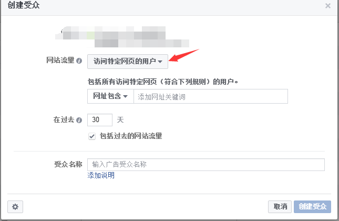
Task: Click the info icon beside 在过去
Action: tap(79, 120)
